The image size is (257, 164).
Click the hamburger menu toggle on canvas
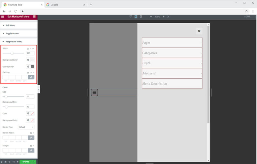click(94, 92)
